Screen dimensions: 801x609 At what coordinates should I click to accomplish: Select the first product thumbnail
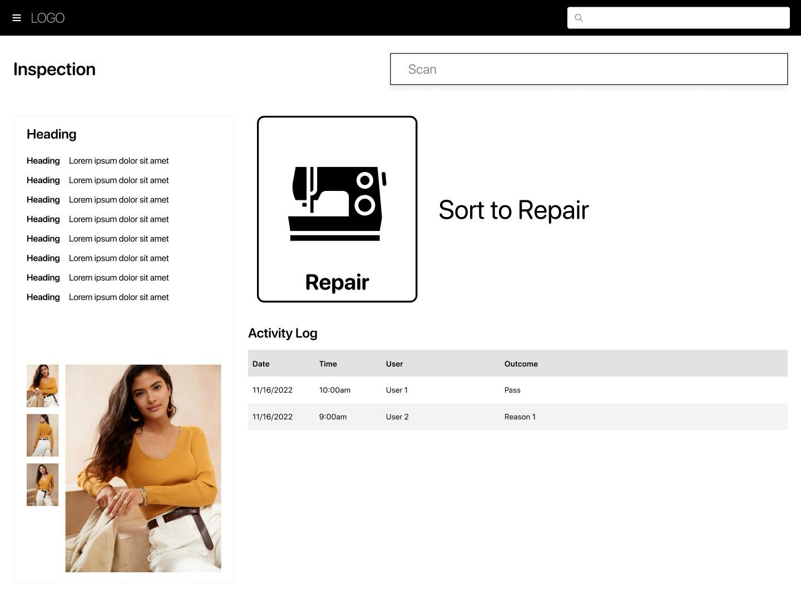coord(43,386)
